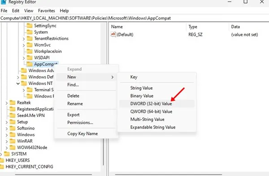Click the WOW6432Node folder icon
This screenshot has height=176, width=269.
pos(13,147)
